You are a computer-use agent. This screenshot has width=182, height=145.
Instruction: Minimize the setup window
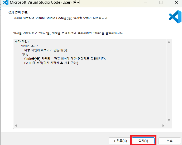click(x=146, y=2)
